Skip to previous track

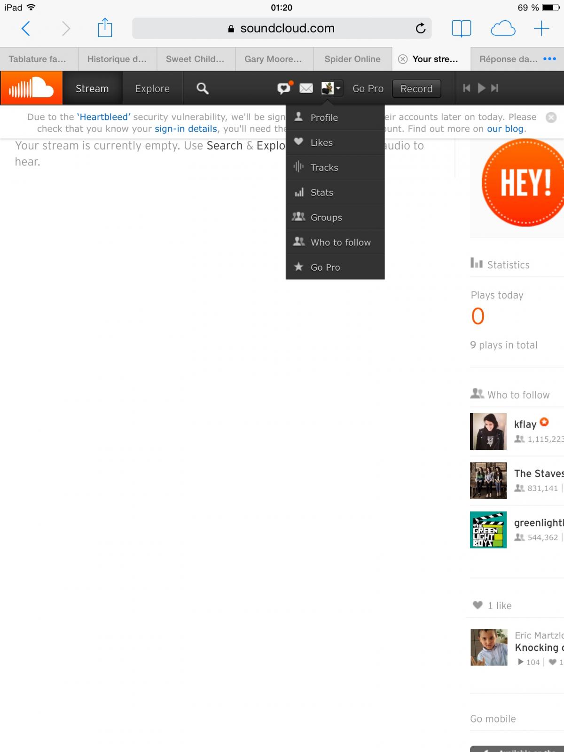[x=467, y=88]
